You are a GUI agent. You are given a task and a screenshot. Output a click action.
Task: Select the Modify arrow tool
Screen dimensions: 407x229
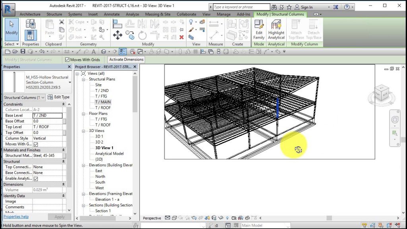pos(12,29)
